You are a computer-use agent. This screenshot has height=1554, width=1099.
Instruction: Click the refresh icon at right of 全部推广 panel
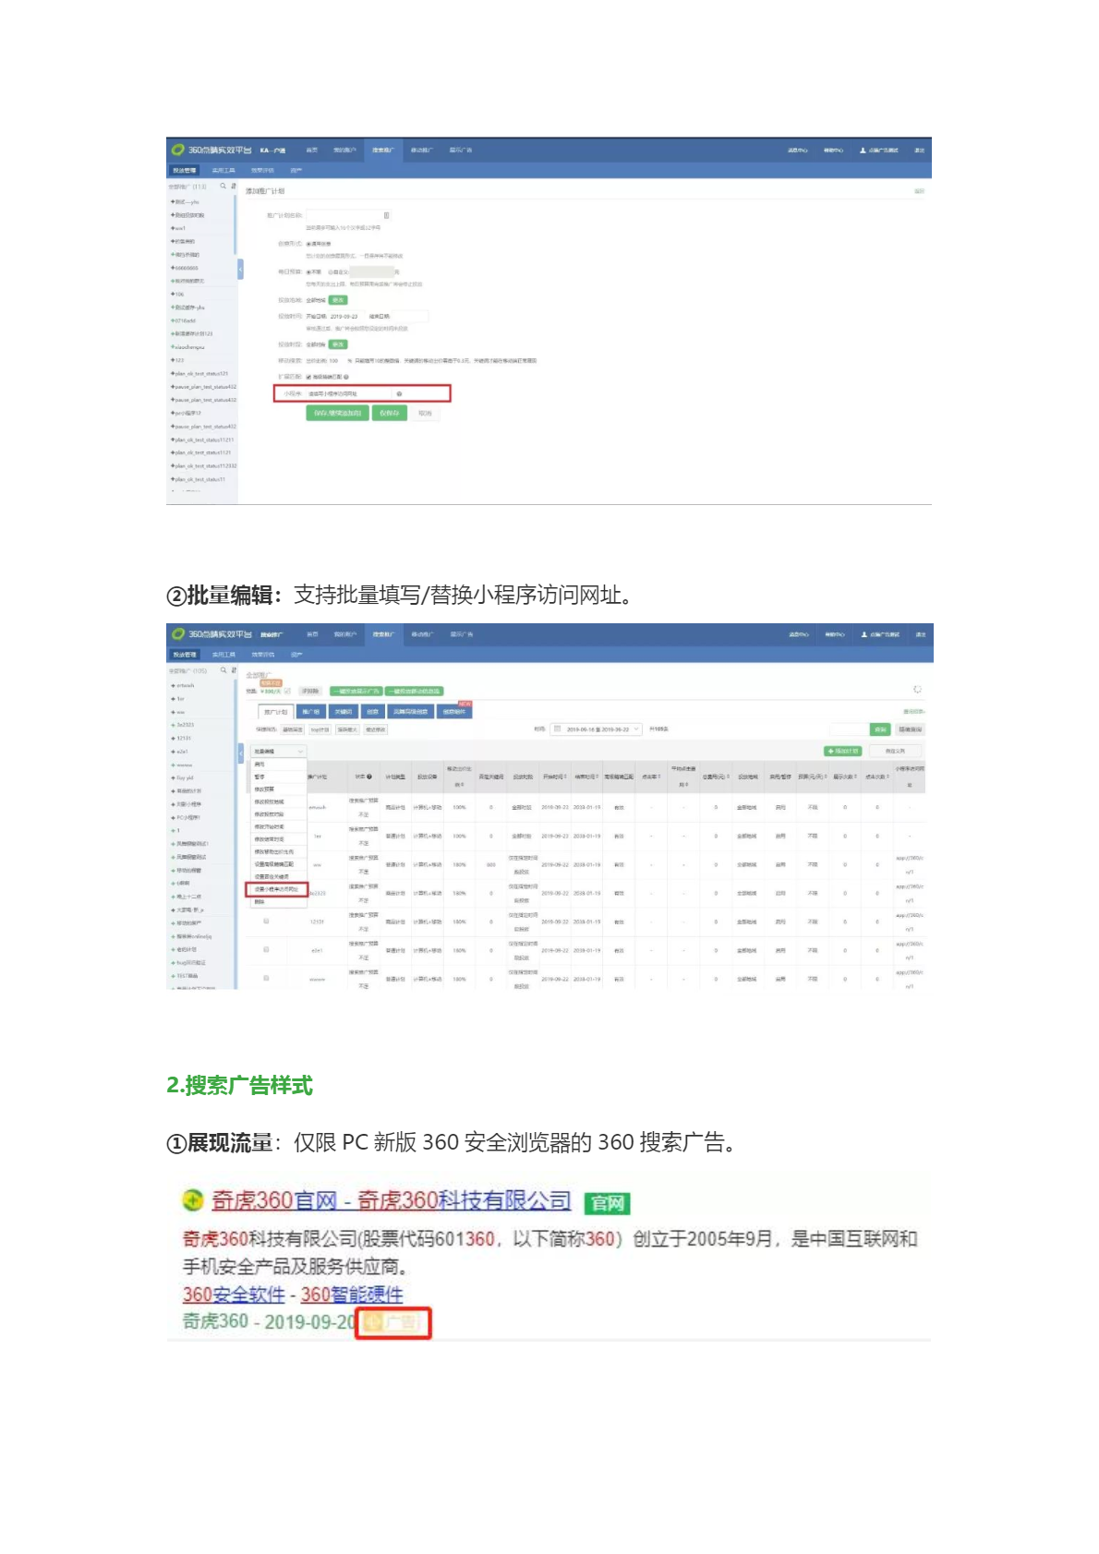coord(917,689)
